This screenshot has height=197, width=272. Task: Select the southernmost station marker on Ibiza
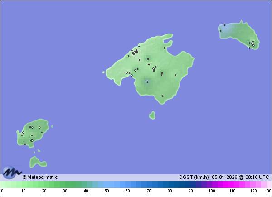[25, 144]
